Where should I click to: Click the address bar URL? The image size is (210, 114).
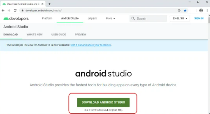click(43, 10)
